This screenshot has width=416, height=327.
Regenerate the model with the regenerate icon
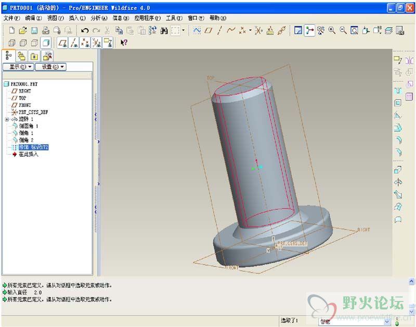[x=152, y=30]
